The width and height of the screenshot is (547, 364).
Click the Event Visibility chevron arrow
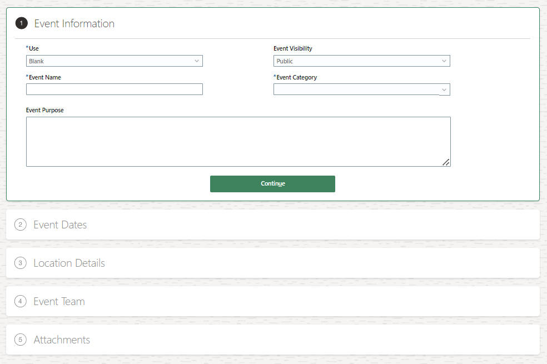[444, 61]
